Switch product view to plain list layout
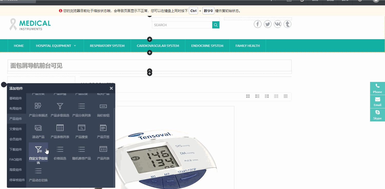Screen dimensions: 385x189 coord(286,96)
